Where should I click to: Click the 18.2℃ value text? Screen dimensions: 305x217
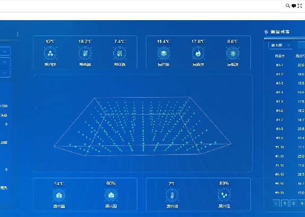85,41
